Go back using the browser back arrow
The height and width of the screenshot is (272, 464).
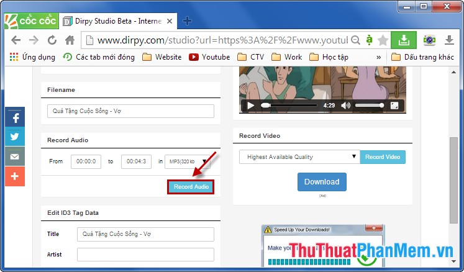16,40
